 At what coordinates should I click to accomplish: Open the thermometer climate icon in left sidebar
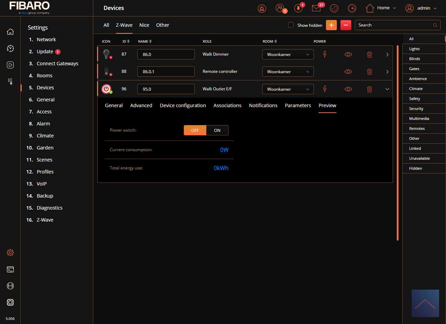click(x=10, y=81)
